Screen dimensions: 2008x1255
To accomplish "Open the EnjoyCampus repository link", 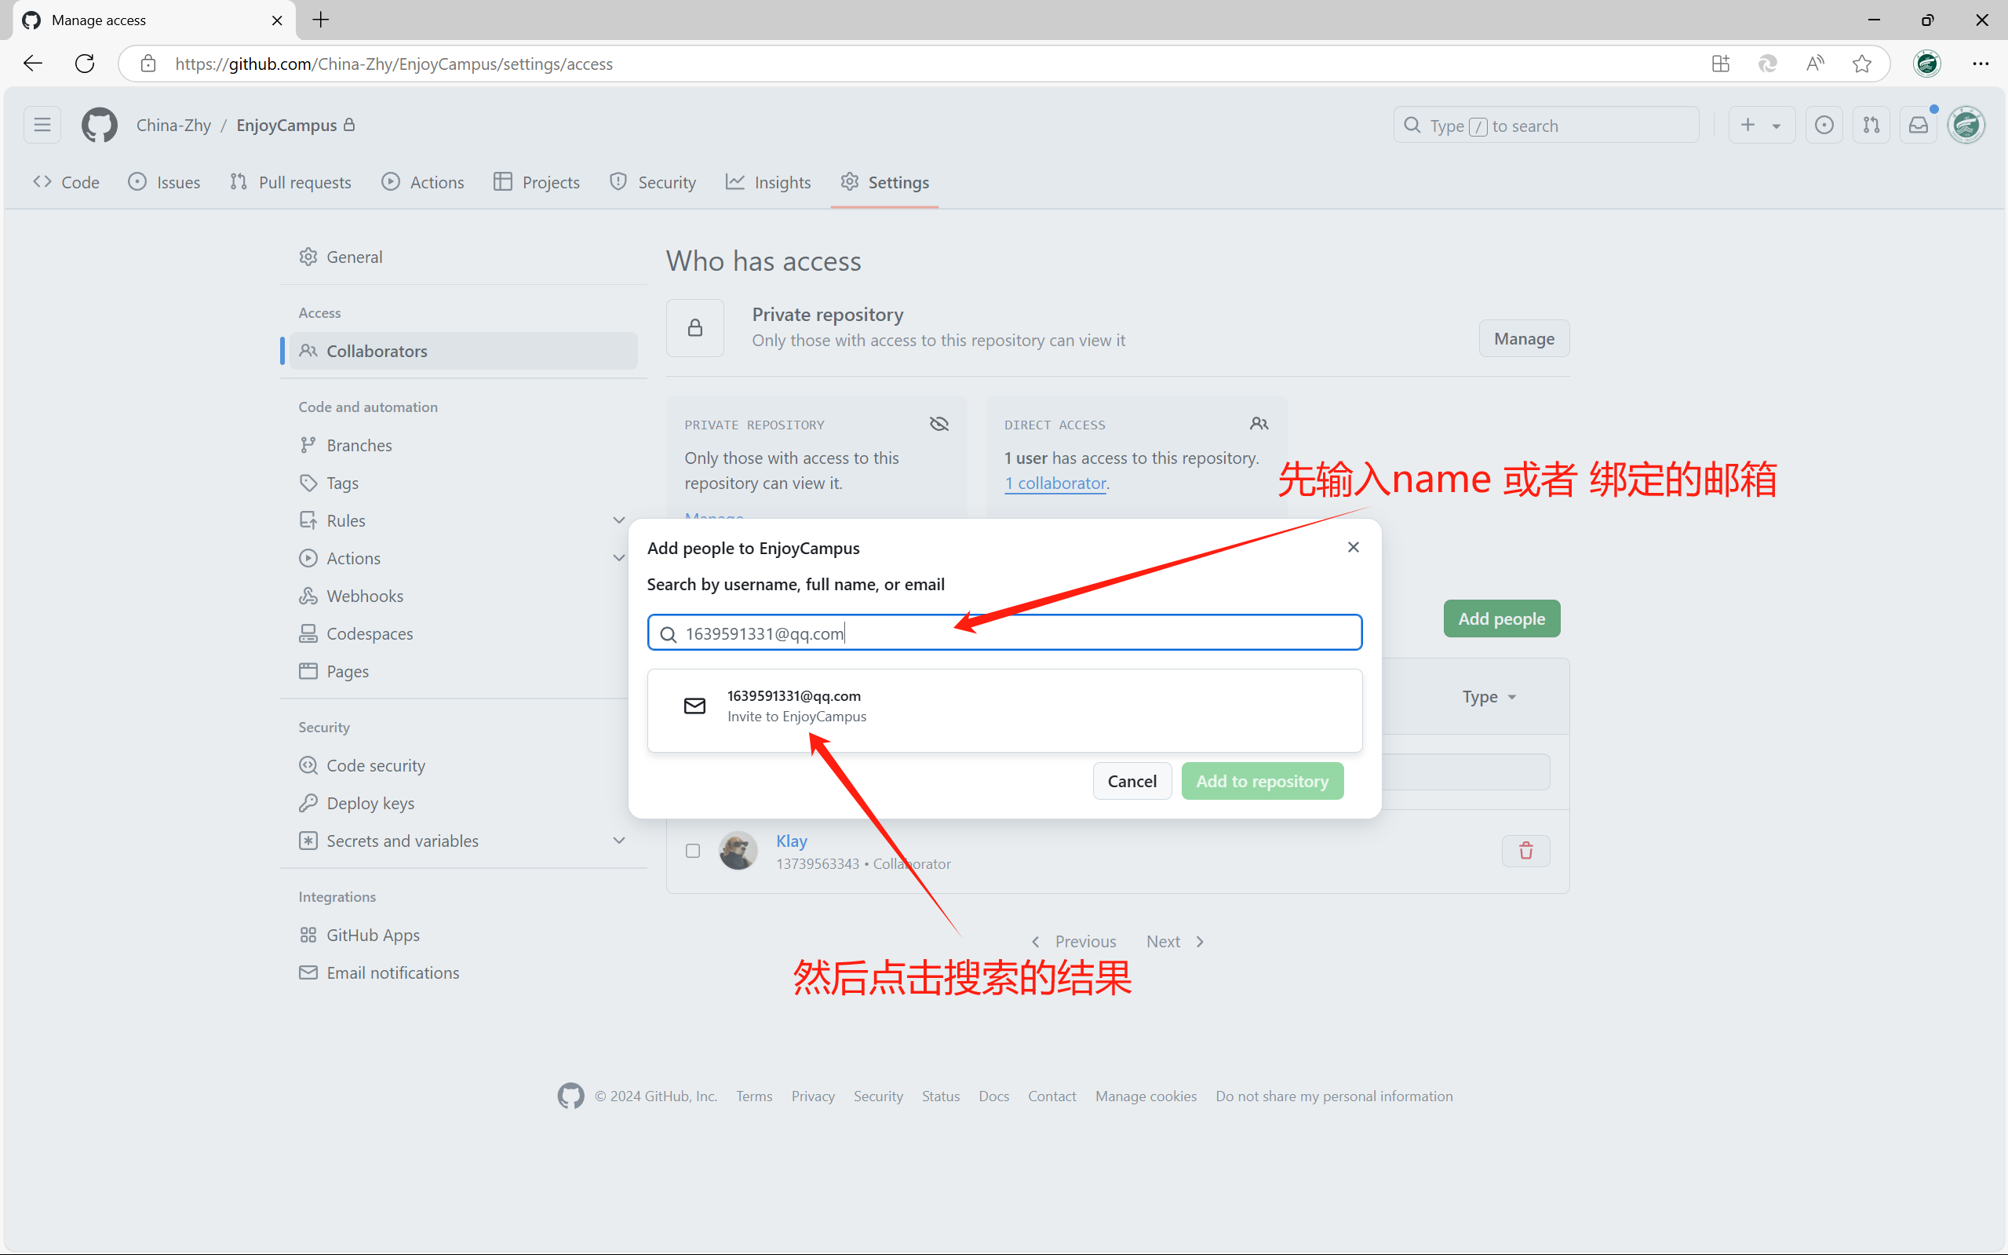I will click(x=286, y=126).
